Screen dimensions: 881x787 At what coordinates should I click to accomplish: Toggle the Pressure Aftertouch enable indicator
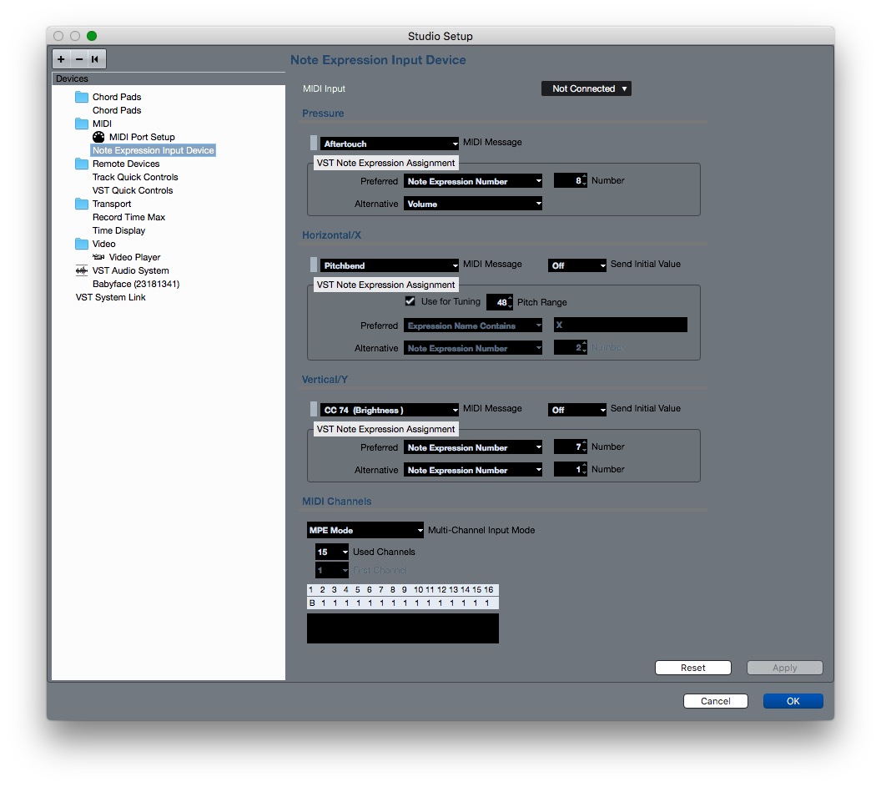[x=314, y=143]
